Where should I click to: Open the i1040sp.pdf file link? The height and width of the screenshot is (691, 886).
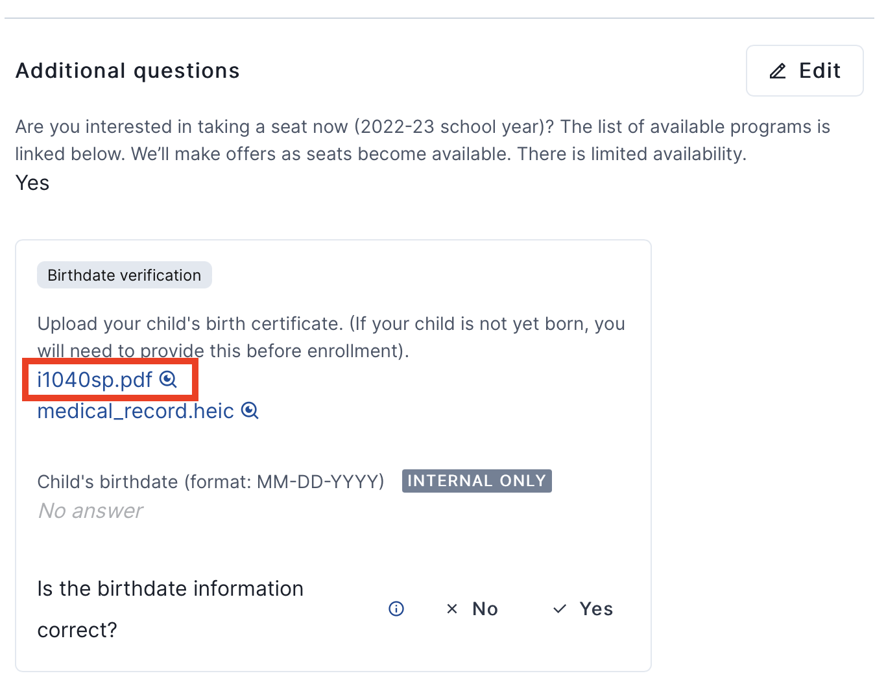[95, 380]
